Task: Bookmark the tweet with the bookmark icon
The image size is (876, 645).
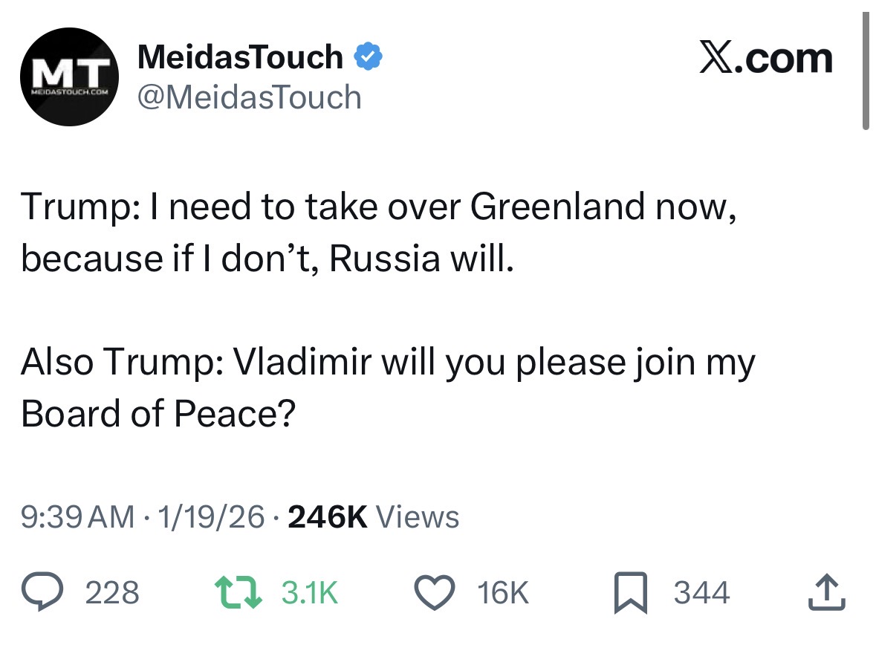Action: tap(631, 592)
